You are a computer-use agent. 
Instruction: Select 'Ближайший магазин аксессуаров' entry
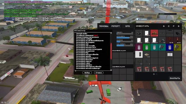[x=89, y=49]
